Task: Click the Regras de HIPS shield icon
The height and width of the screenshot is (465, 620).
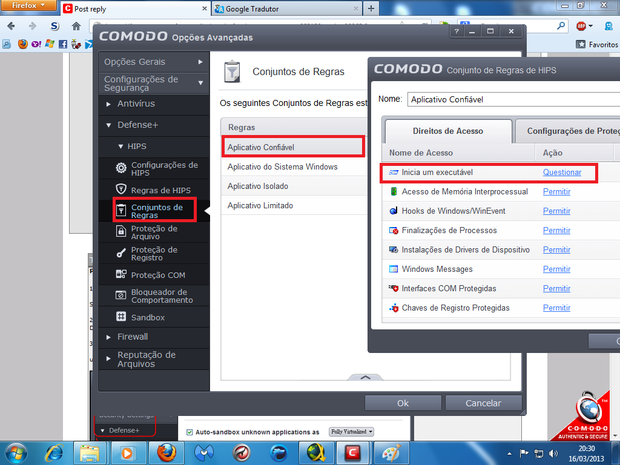Action: [x=121, y=190]
